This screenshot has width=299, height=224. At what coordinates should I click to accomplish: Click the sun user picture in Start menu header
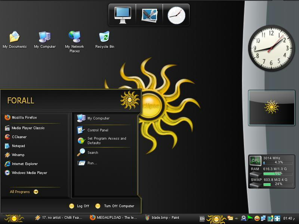(130, 100)
